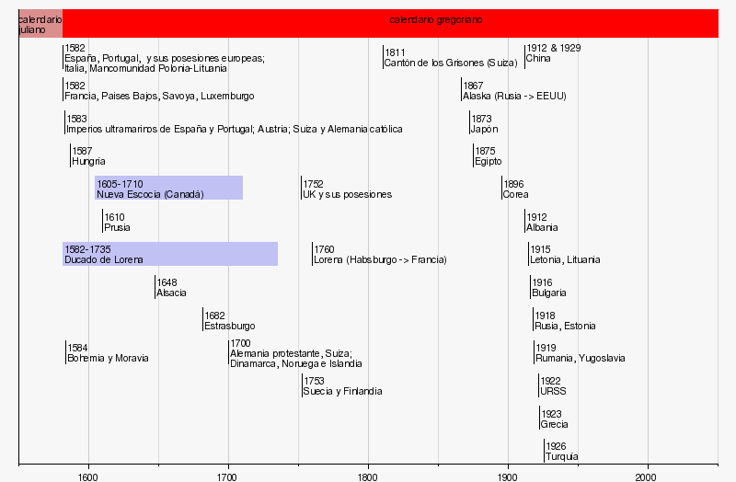Click the 1682 Estrasburgo entry

229,320
